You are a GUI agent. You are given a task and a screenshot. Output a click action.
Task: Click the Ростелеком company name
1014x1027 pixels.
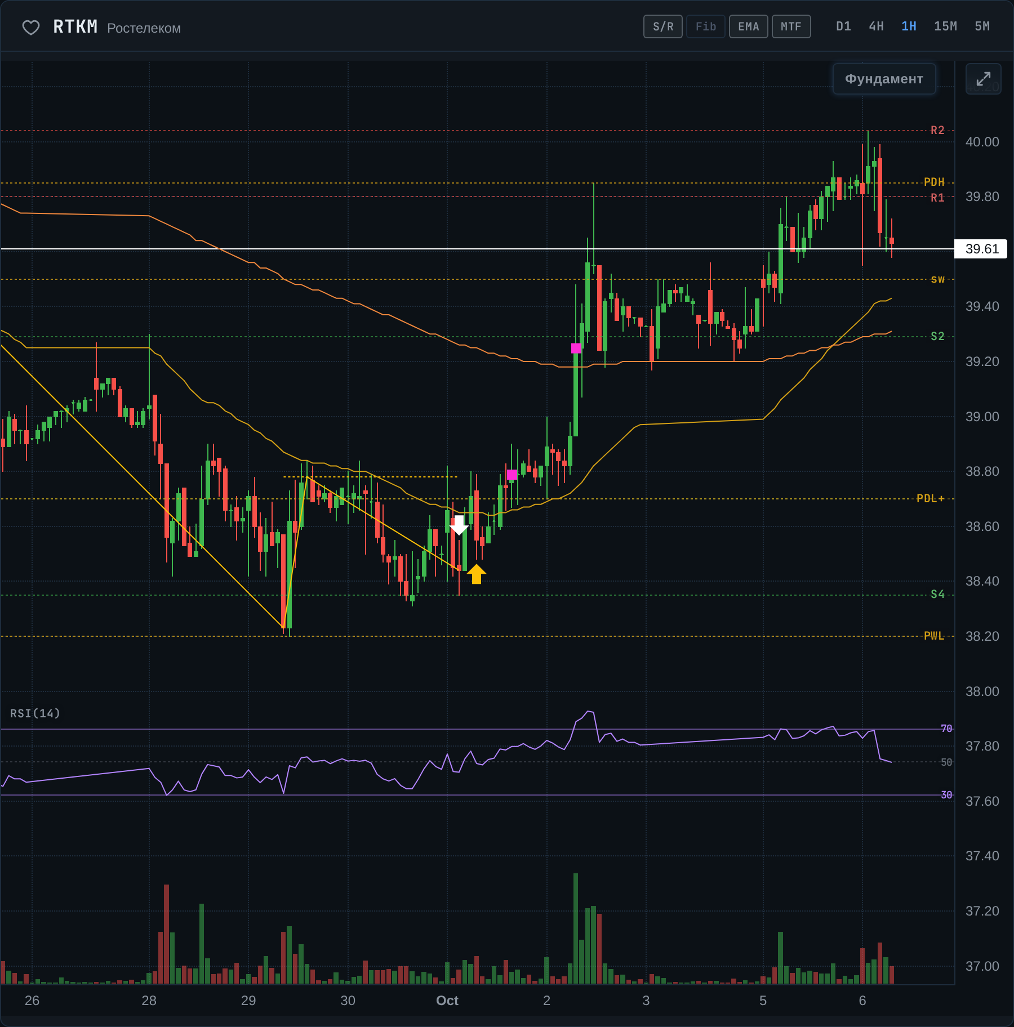[x=144, y=28]
